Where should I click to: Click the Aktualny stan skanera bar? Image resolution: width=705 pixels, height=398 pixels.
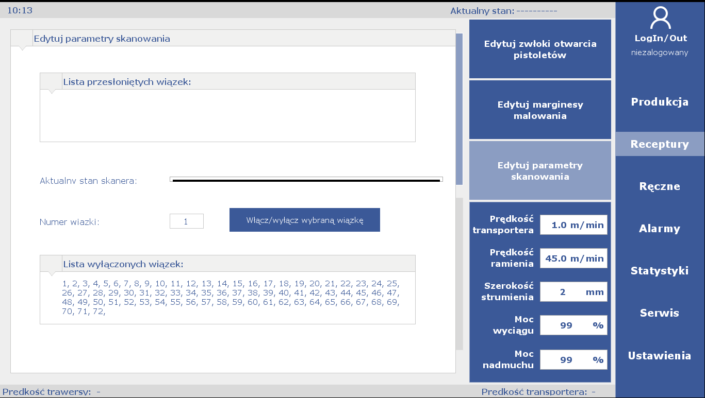coord(306,180)
